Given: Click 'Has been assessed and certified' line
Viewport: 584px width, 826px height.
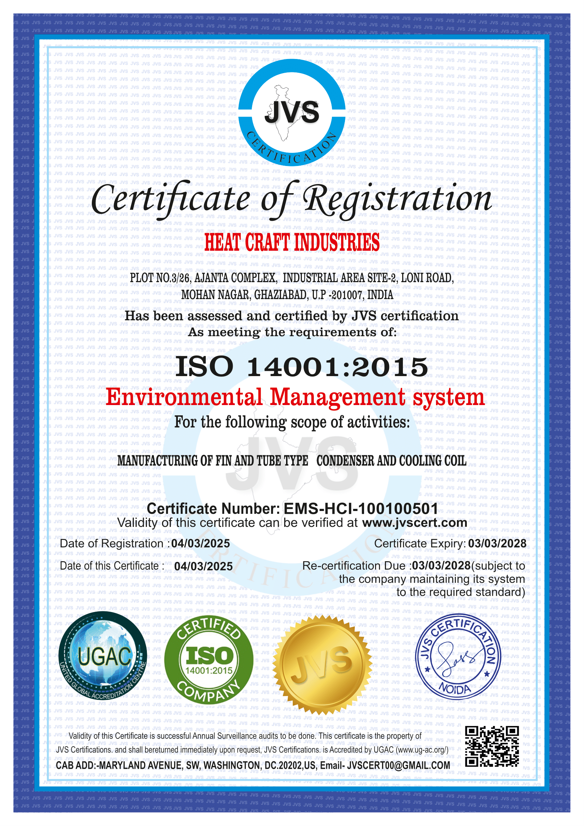Looking at the screenshot, I should (x=292, y=316).
